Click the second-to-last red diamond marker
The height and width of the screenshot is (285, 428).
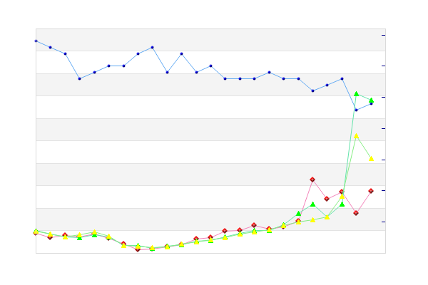[x=356, y=213]
